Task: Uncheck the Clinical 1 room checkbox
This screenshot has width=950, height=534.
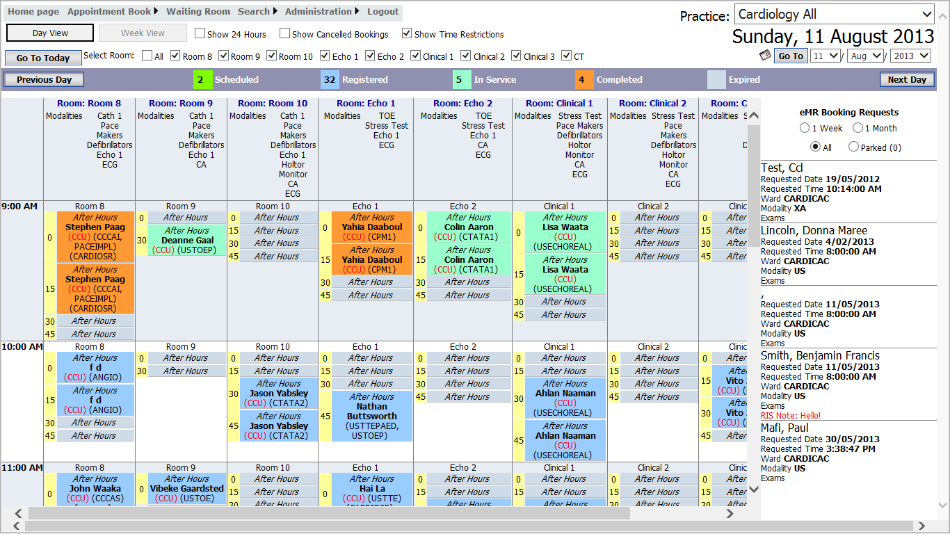Action: (x=415, y=56)
